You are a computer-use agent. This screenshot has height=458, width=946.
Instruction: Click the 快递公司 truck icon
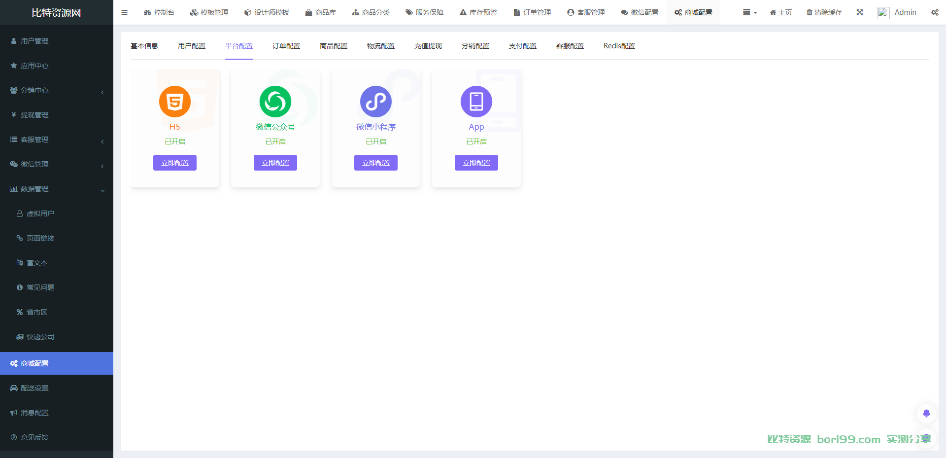pos(20,337)
